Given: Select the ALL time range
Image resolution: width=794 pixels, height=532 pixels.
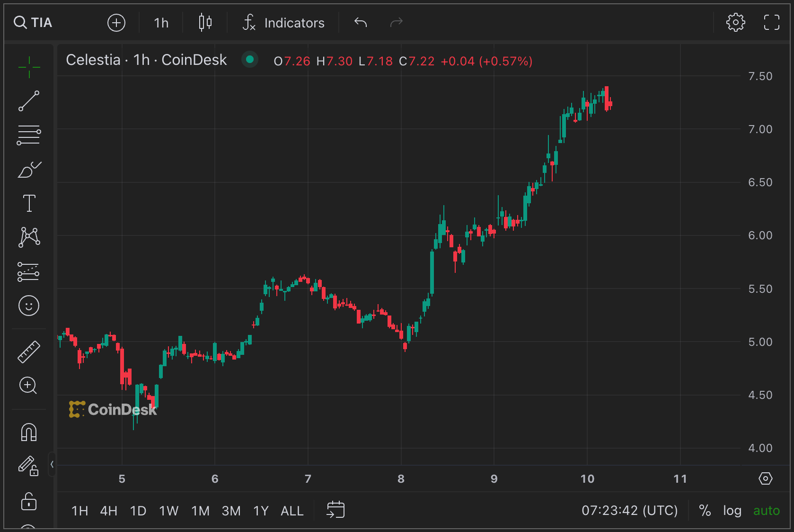Looking at the screenshot, I should pyautogui.click(x=292, y=511).
